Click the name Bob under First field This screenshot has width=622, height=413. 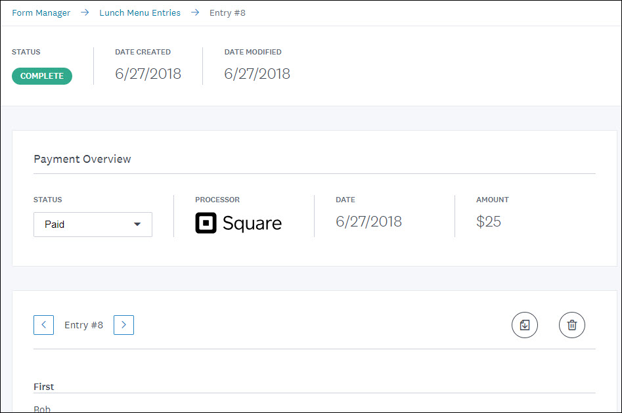click(41, 408)
